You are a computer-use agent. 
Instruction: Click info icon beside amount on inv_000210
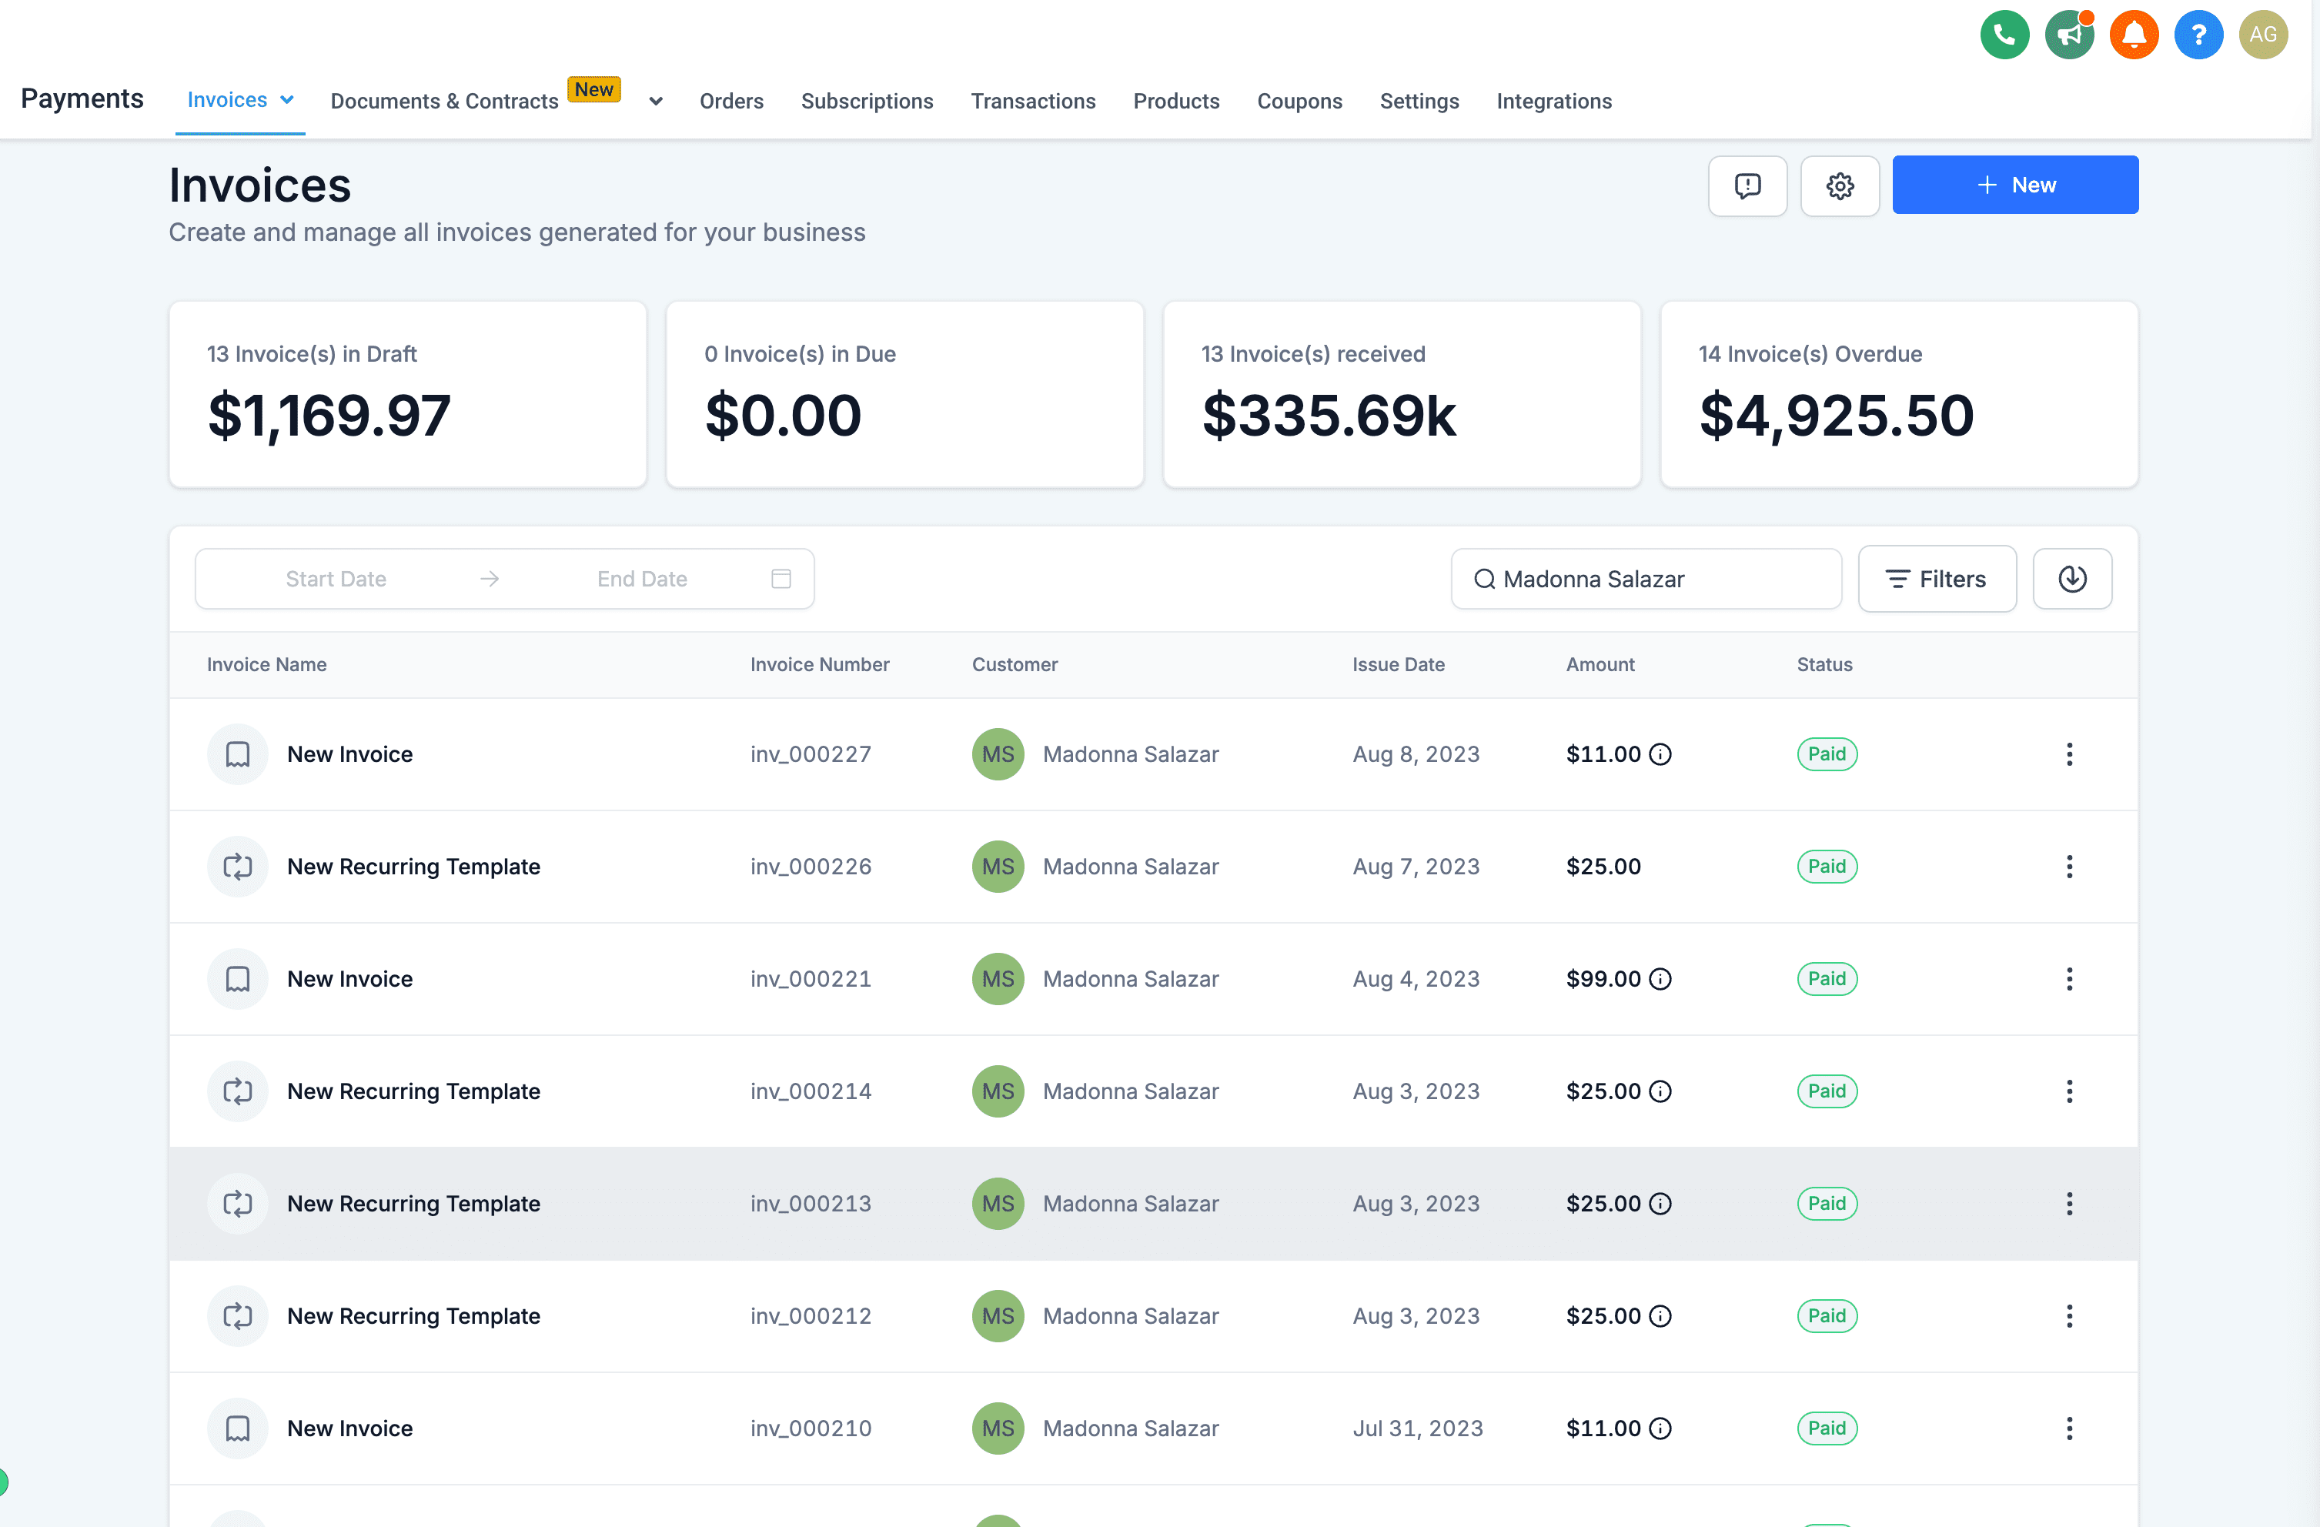[x=1660, y=1428]
